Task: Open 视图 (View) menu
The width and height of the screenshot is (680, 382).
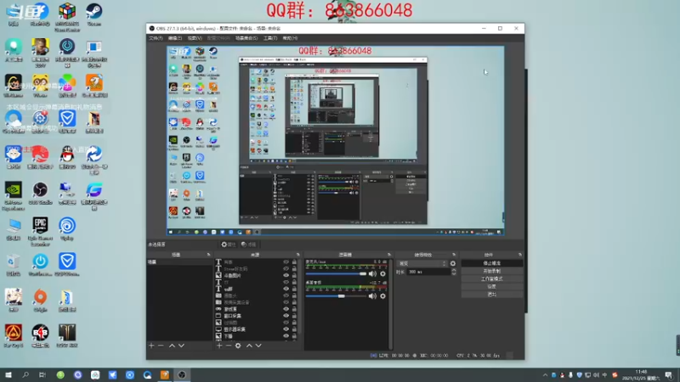Action: pos(195,38)
